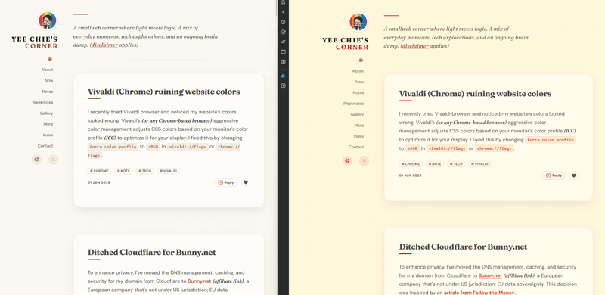This screenshot has height=295, width=605.
Task: Open About page in right window
Action: [358, 71]
